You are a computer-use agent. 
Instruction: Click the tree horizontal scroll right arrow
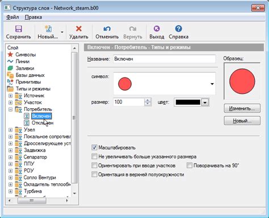coord(67,200)
